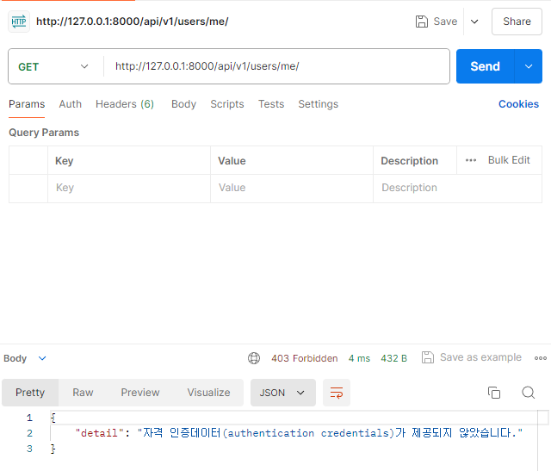Open the query params ellipsis options
Image resolution: width=551 pixels, height=471 pixels.
pos(471,160)
